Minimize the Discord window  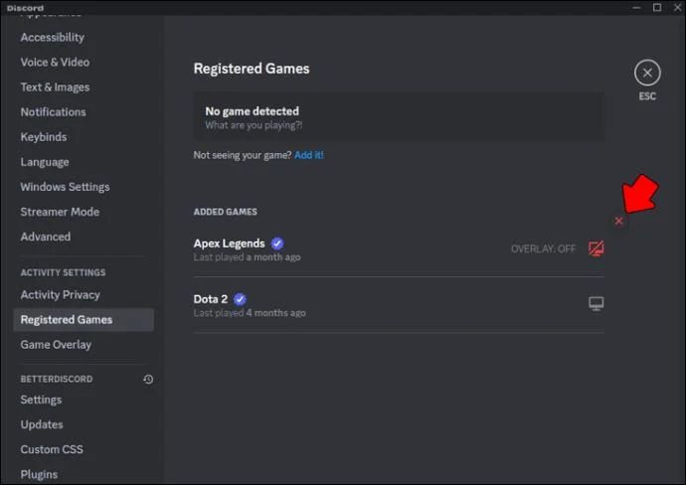(x=636, y=7)
